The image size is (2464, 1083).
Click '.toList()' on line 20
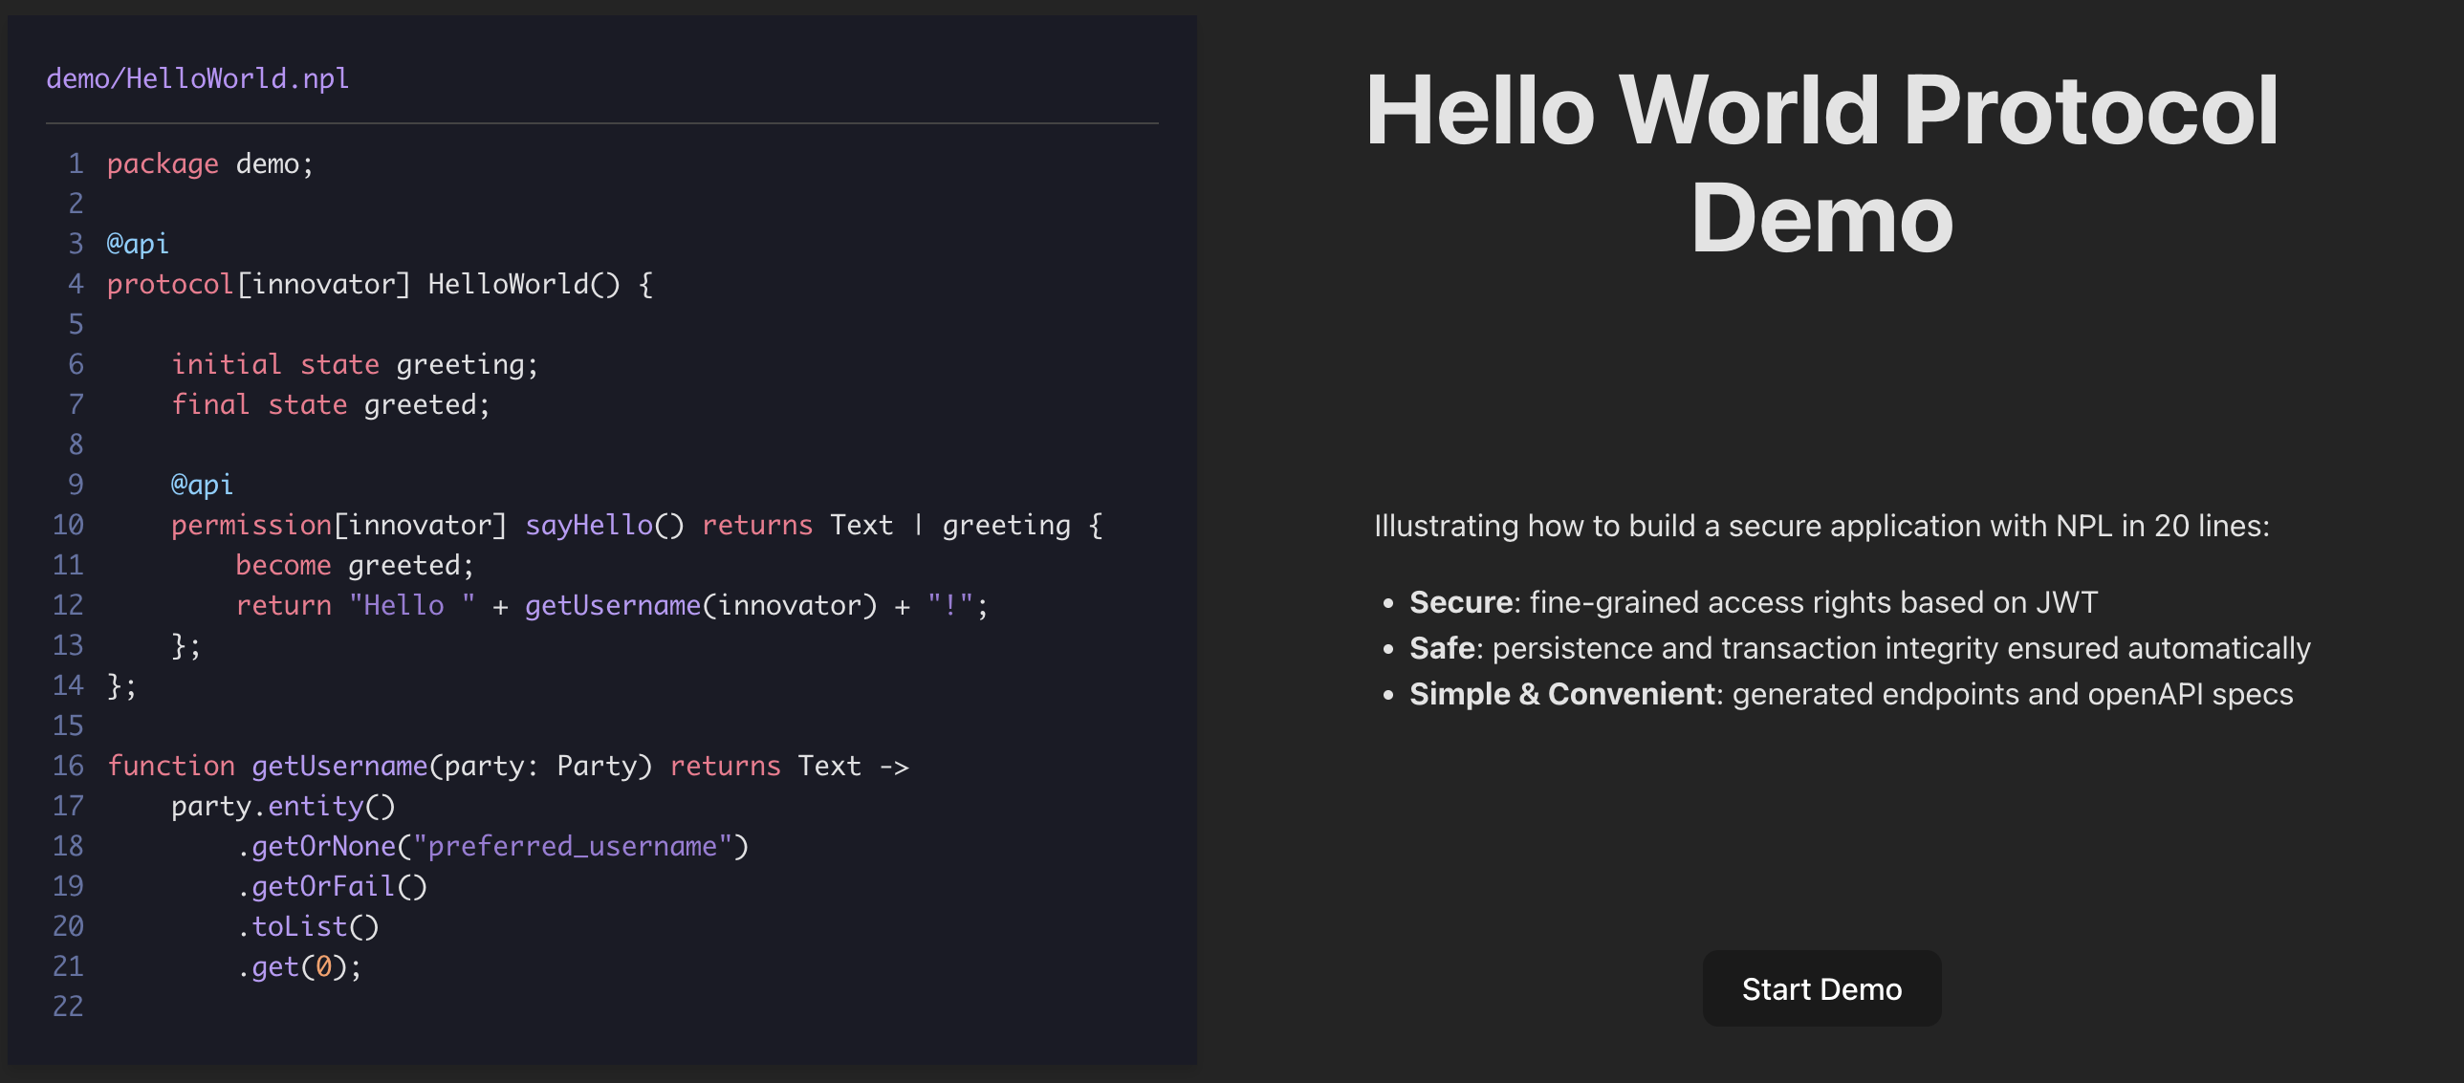point(307,926)
